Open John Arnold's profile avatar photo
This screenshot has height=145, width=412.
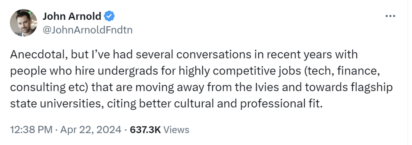pyautogui.click(x=24, y=22)
